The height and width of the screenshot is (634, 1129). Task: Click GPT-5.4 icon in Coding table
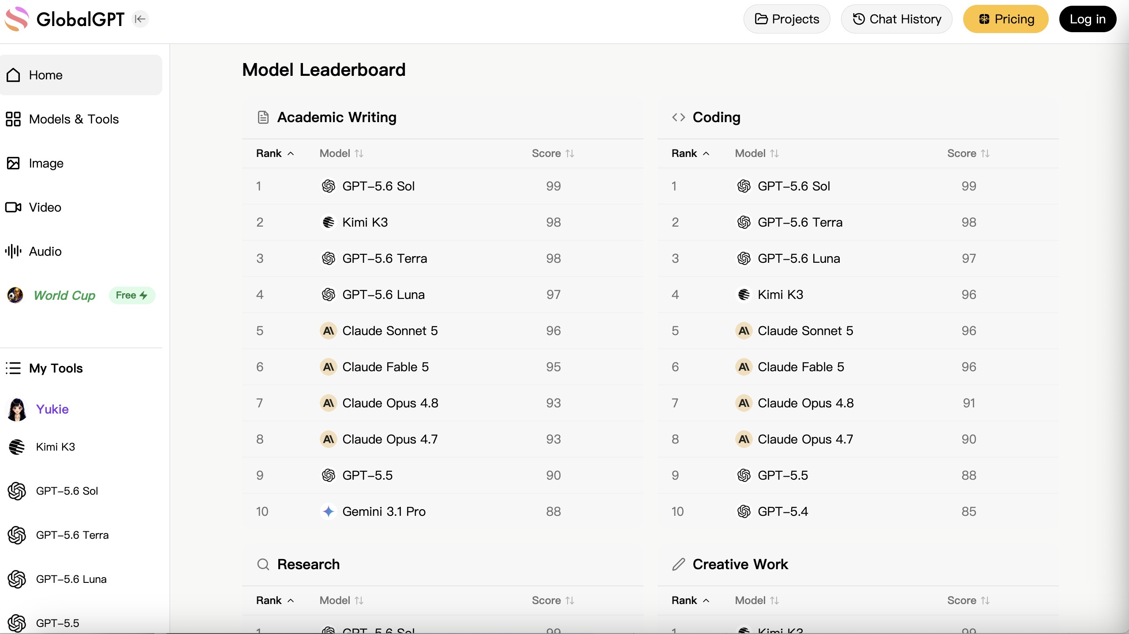pos(744,511)
